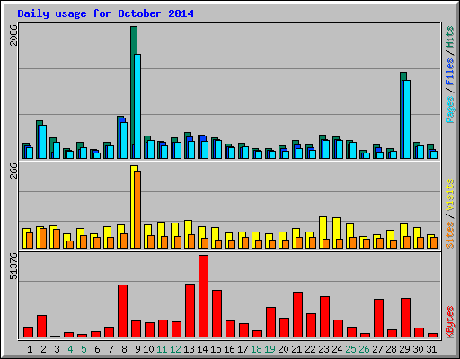Viewport: 460px width, 359px height.
Task: Click the day 7 axis label
Action: coord(111,349)
